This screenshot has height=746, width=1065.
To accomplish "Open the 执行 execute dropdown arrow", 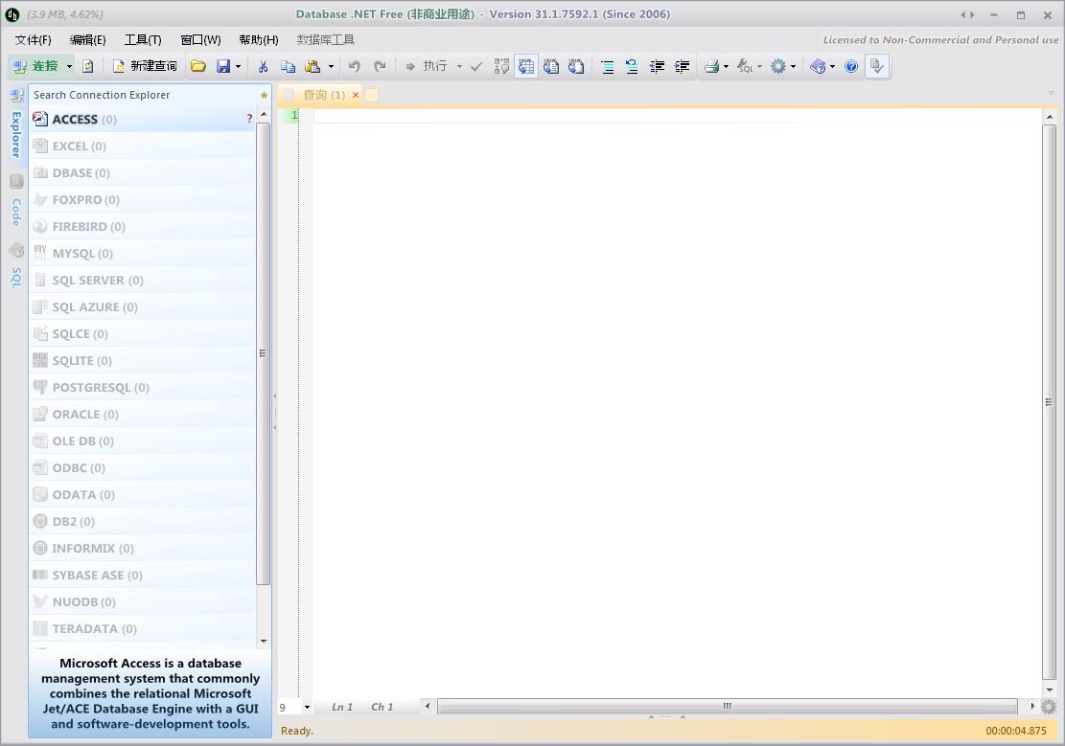I will [x=459, y=66].
